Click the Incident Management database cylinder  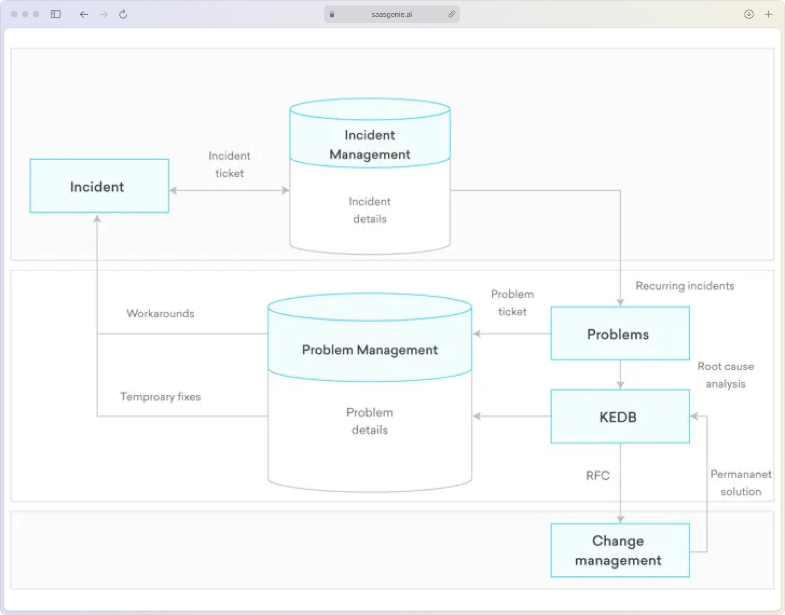click(369, 164)
